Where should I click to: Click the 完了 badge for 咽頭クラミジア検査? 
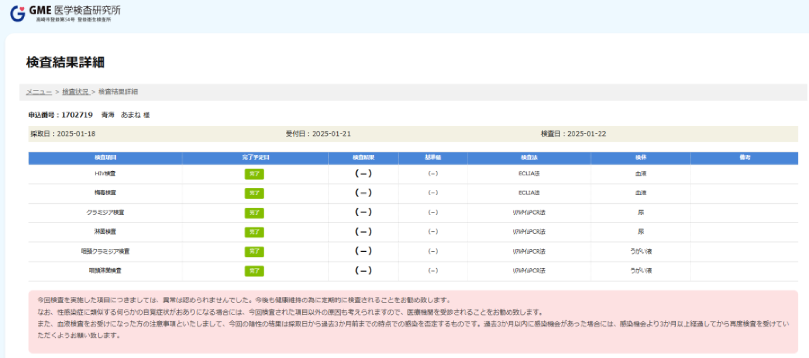[254, 251]
